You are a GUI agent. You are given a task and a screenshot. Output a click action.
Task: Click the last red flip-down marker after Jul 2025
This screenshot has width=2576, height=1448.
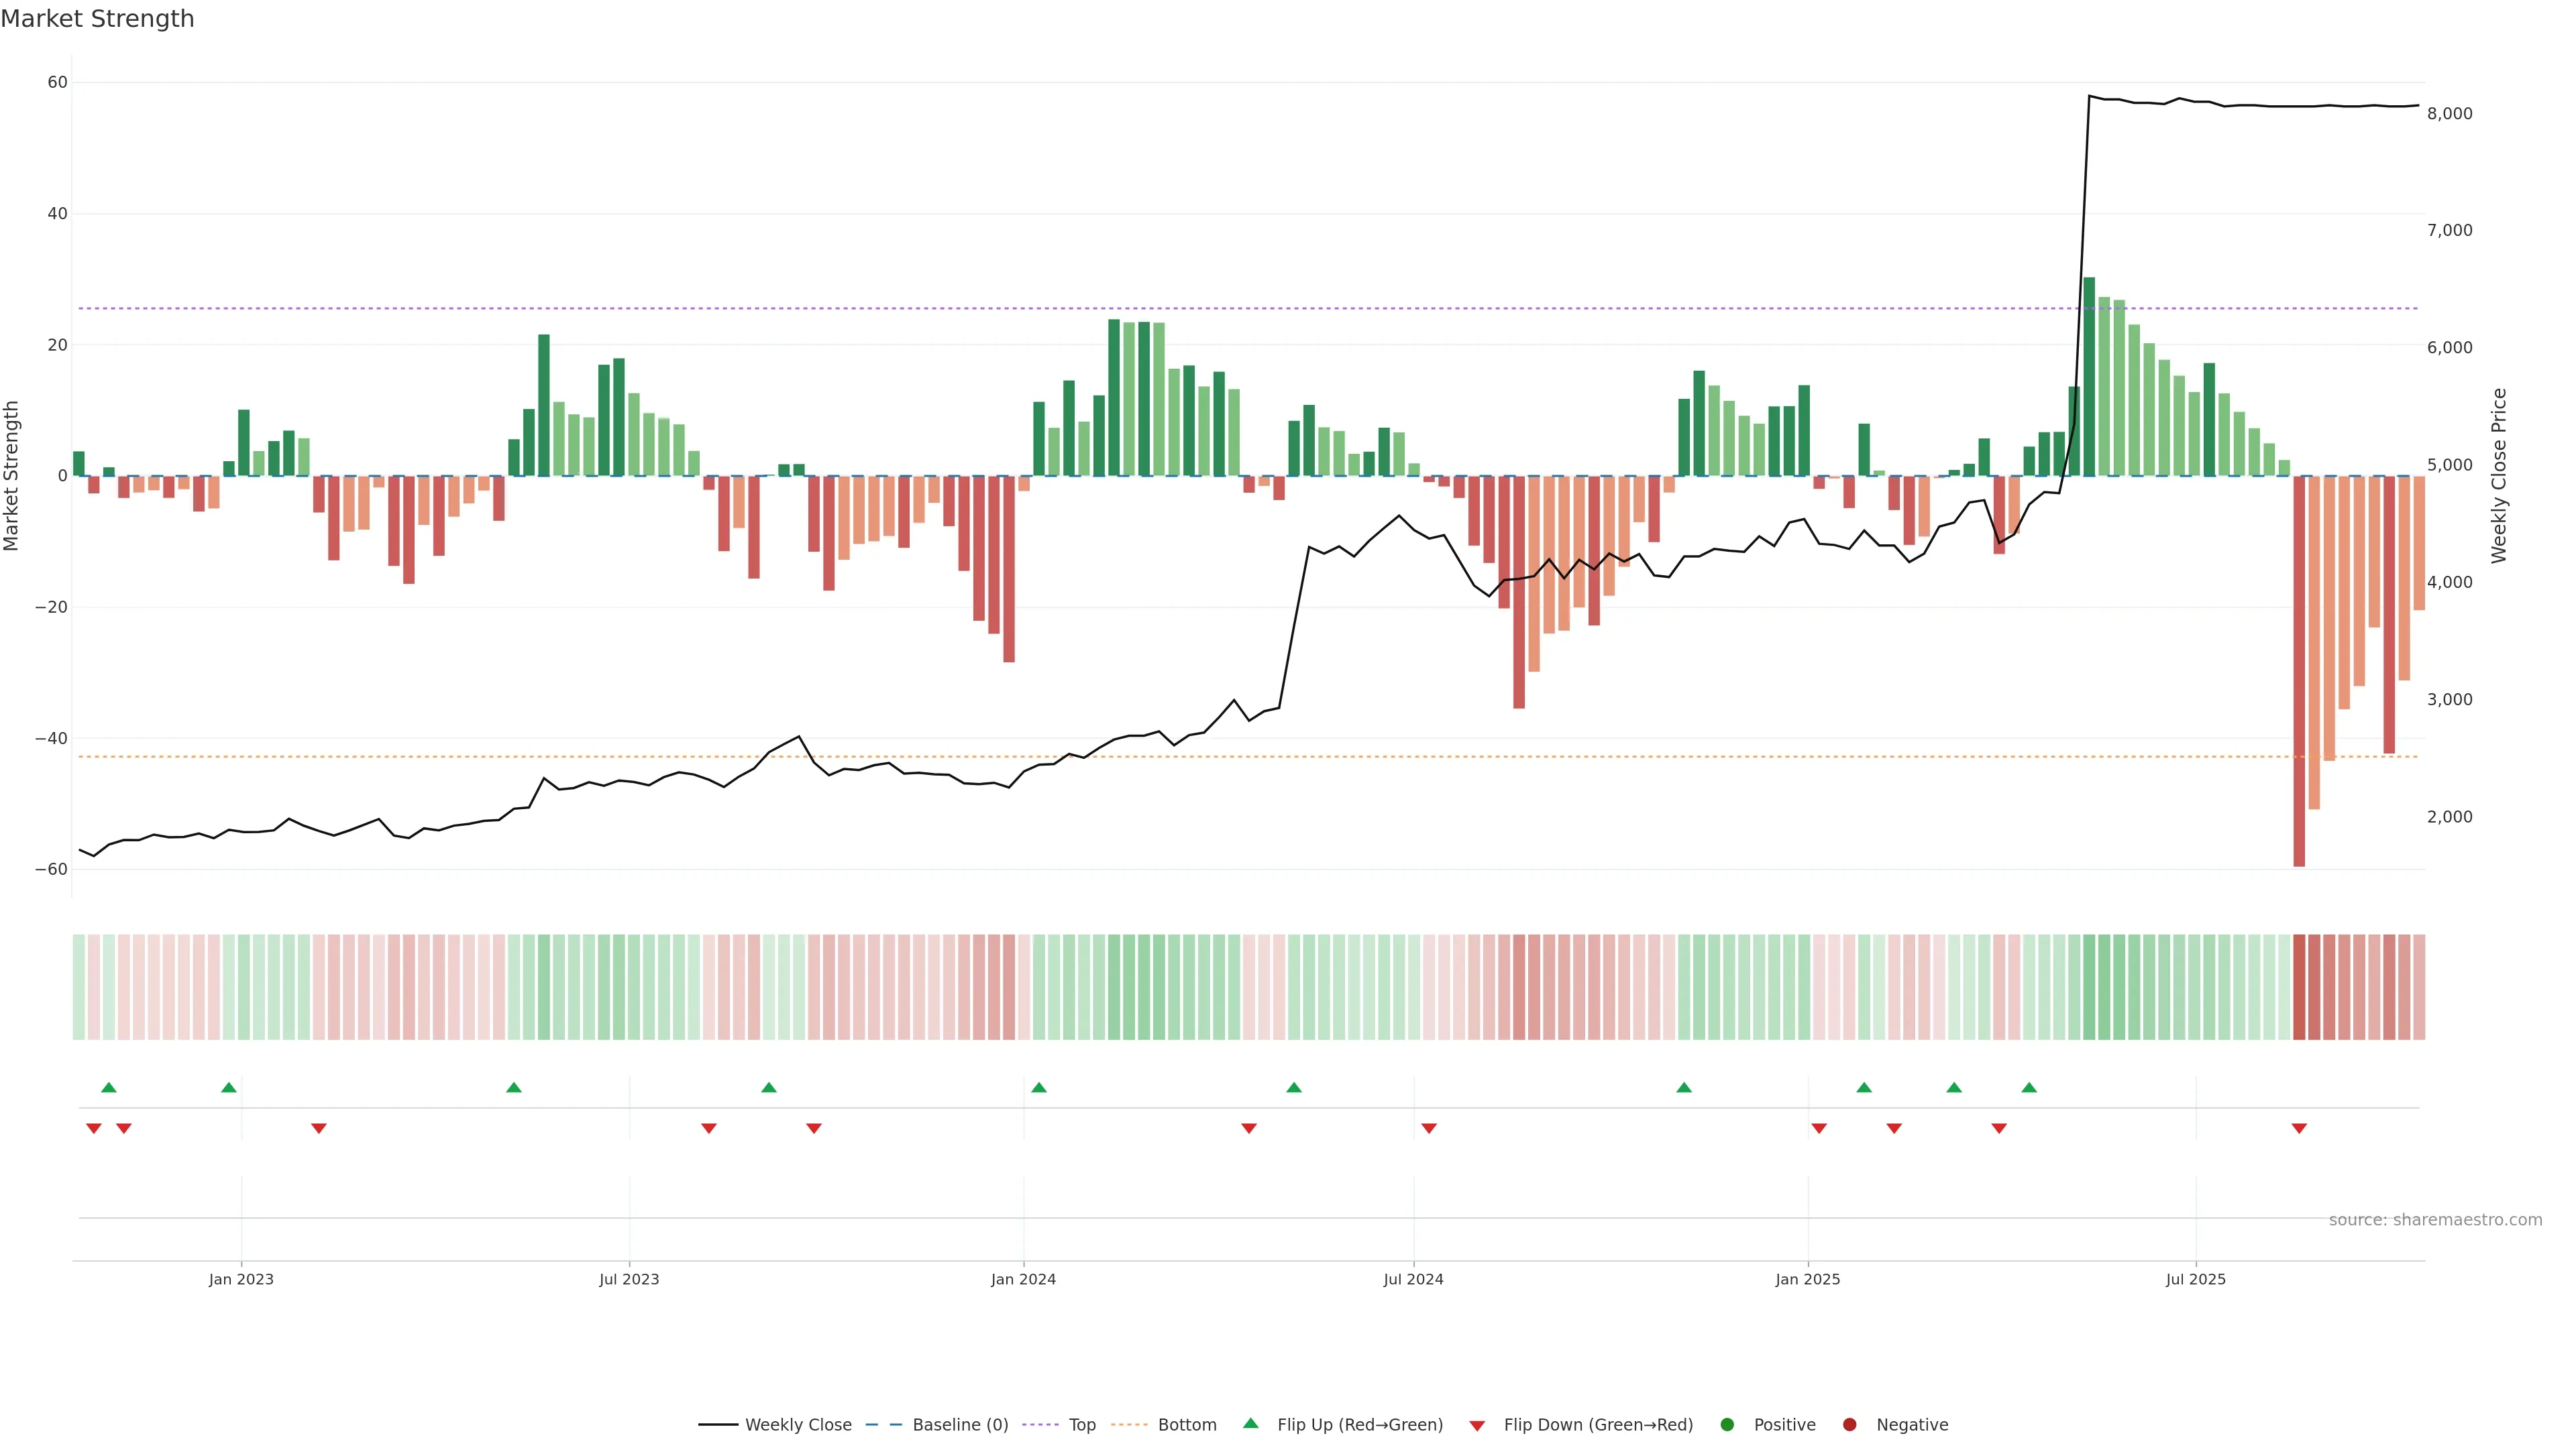pyautogui.click(x=2299, y=1128)
